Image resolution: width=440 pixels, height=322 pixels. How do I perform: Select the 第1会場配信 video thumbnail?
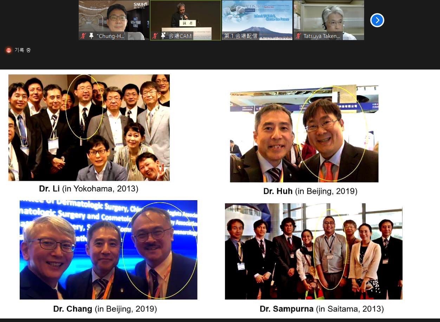click(x=257, y=20)
